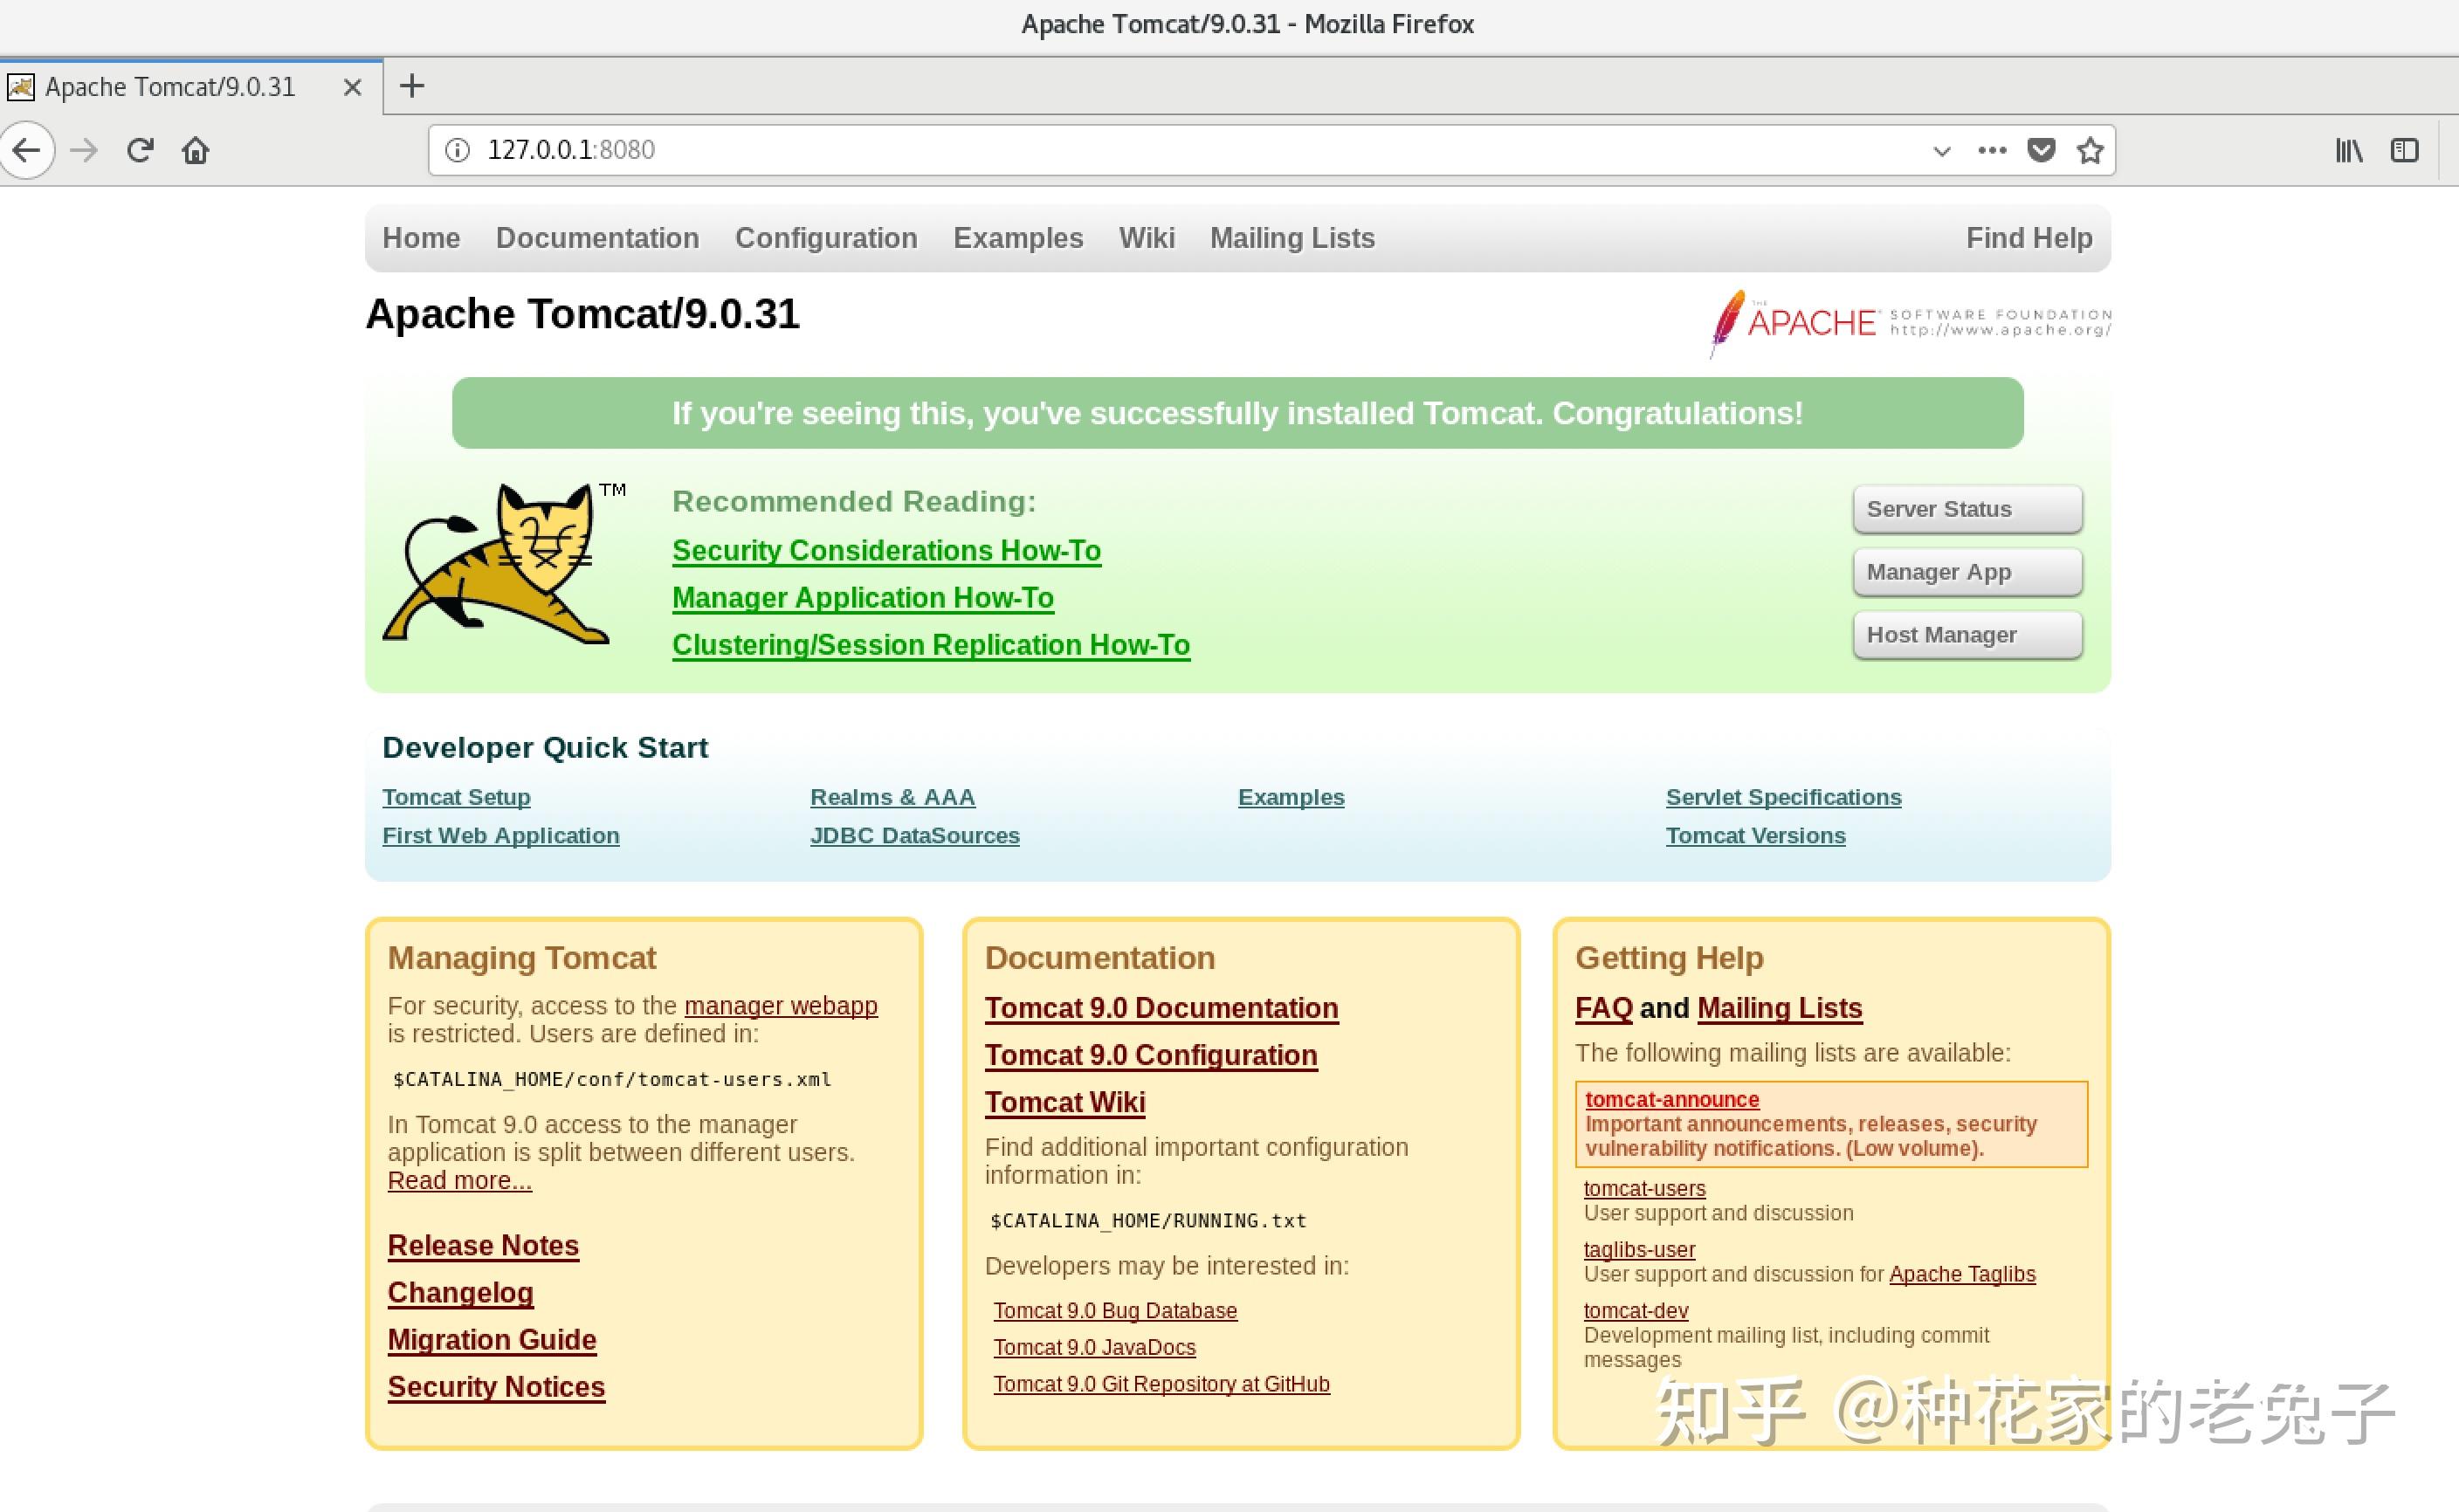This screenshot has width=2459, height=1512.
Task: Bookmark this page using the star icon
Action: [x=2089, y=150]
